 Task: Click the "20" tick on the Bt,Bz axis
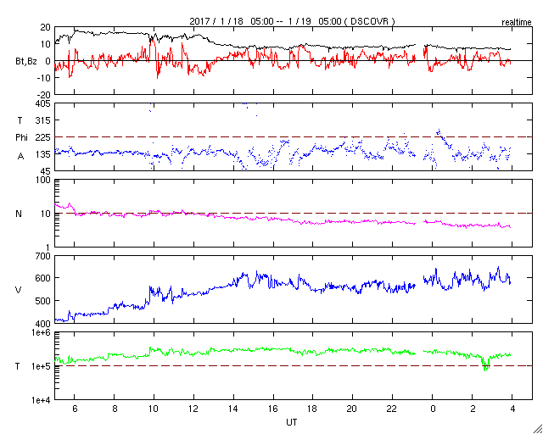click(48, 27)
